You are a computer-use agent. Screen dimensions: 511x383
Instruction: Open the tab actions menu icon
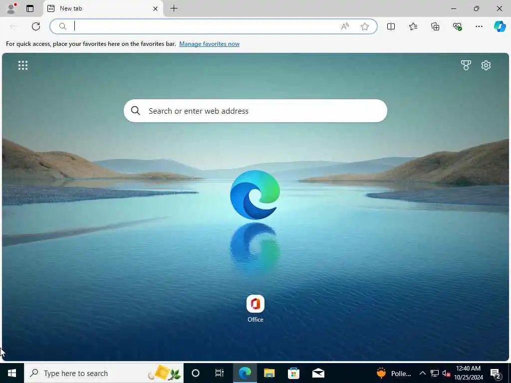pyautogui.click(x=30, y=8)
